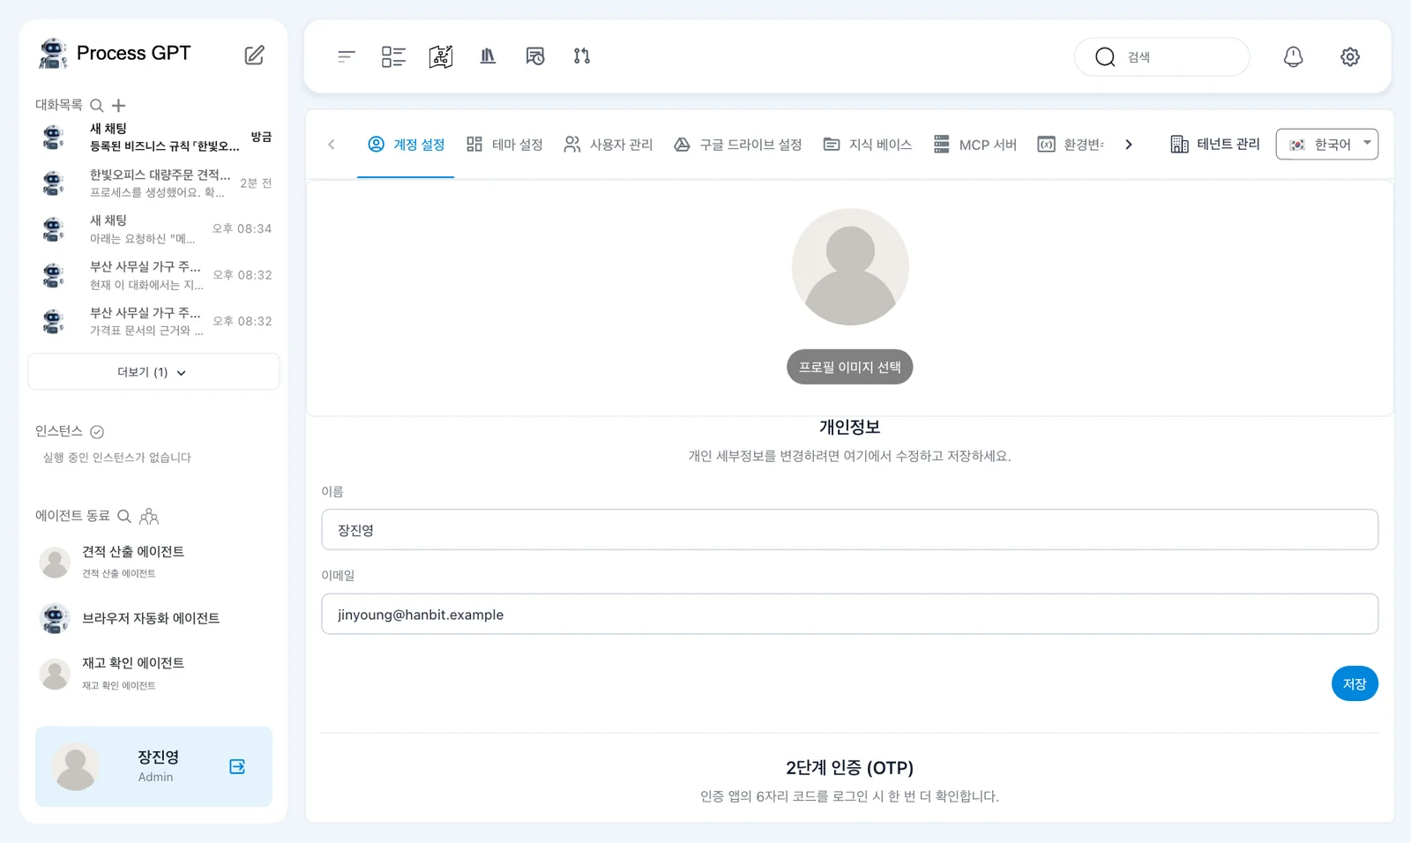Expand the 더보기 (1) conversation list
This screenshot has width=1411, height=843.
click(x=153, y=371)
